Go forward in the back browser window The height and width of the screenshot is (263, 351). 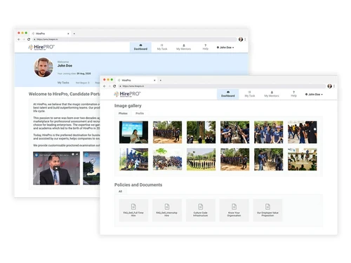[x=24, y=39]
